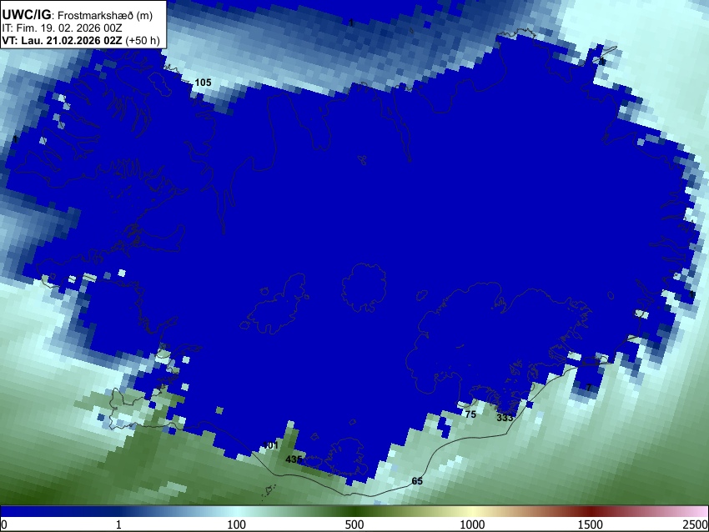This screenshot has height=532, width=709.
Task: Click the 'UWC/IG: Frostmarkshæð (m)' title text
Action: tap(78, 15)
